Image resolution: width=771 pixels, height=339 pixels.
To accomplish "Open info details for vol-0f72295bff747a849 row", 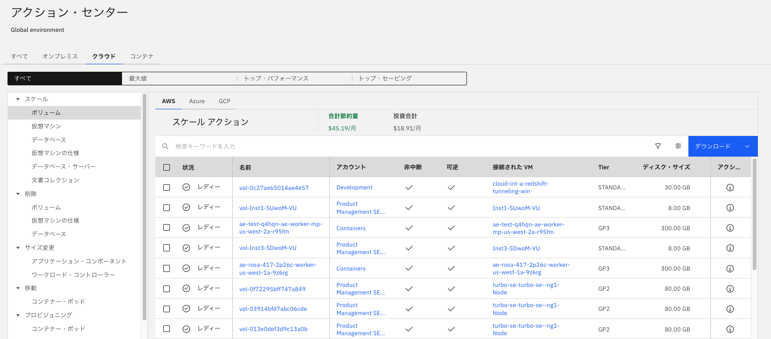I will coord(730,289).
